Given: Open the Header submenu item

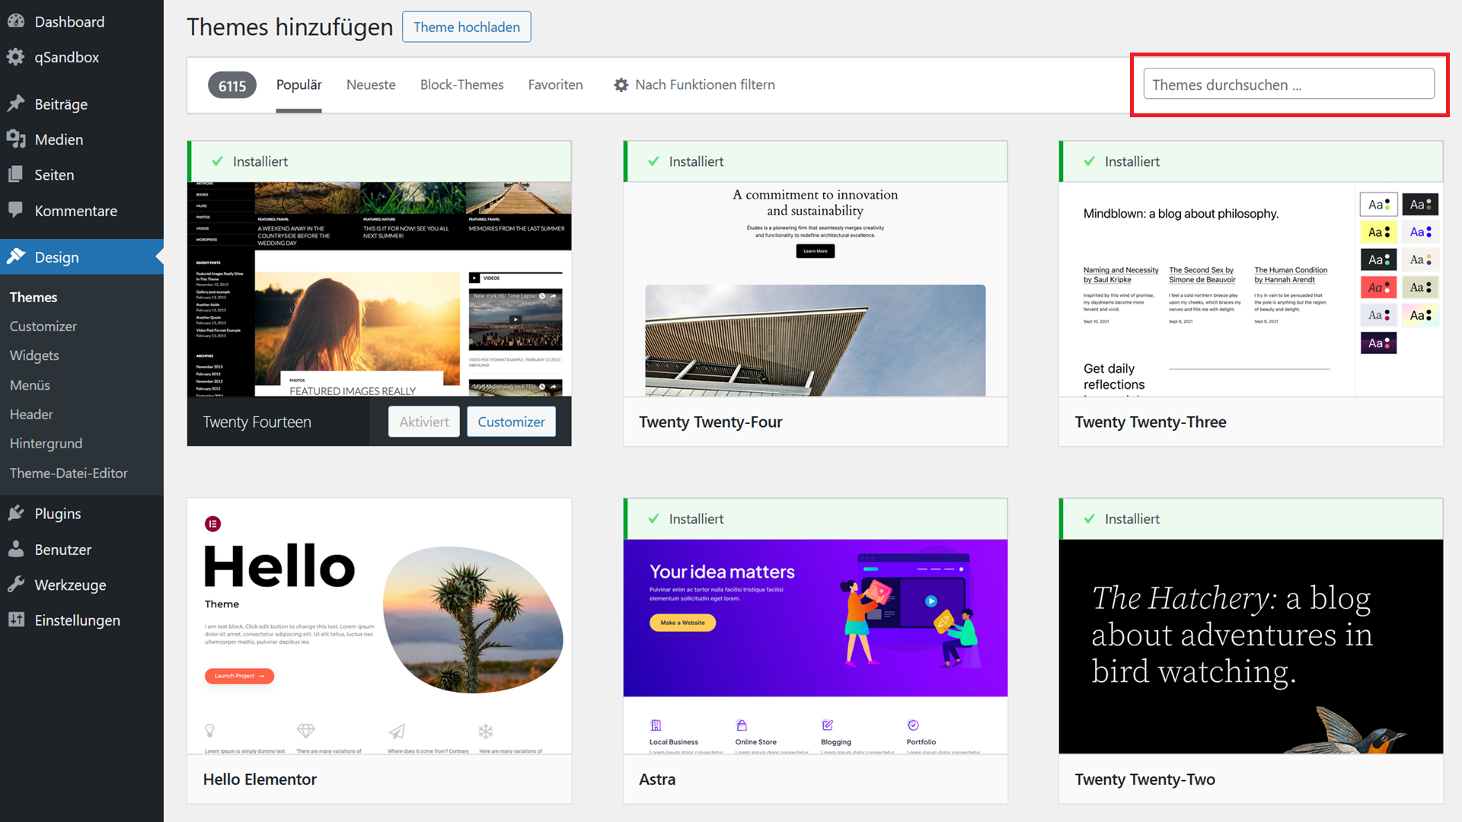Looking at the screenshot, I should 31,414.
